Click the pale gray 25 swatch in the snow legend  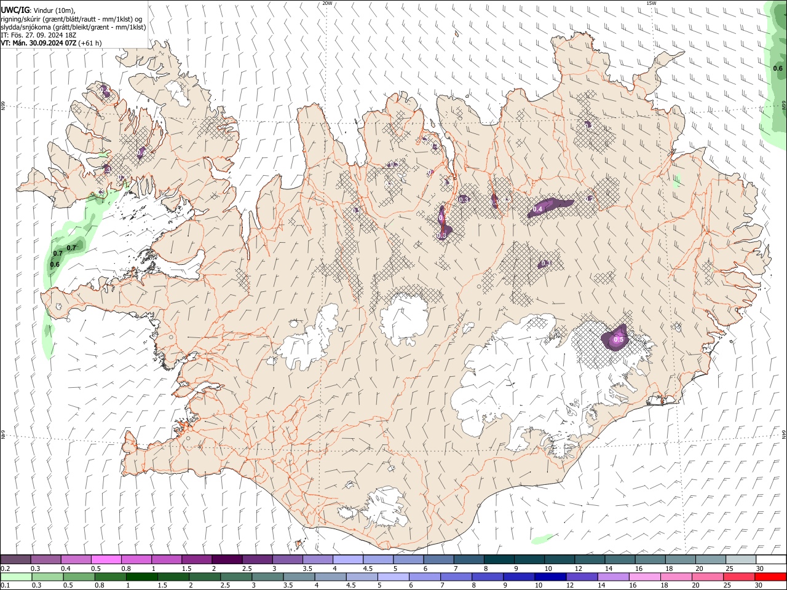tap(740, 560)
